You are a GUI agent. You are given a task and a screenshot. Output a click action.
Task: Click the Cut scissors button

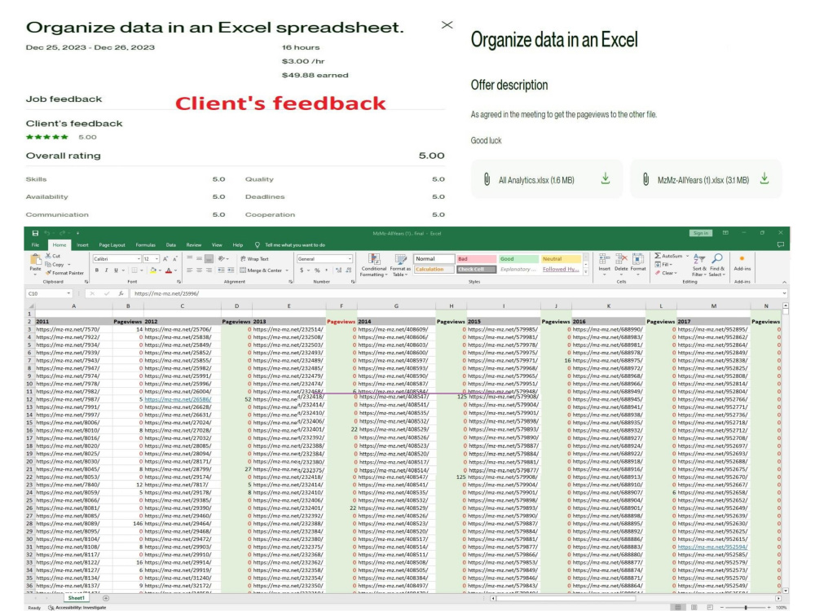pyautogui.click(x=52, y=256)
